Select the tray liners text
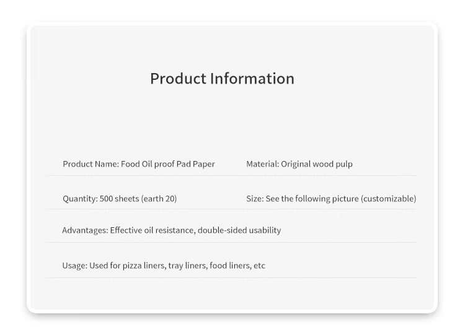This screenshot has height=335, width=465. 187,266
